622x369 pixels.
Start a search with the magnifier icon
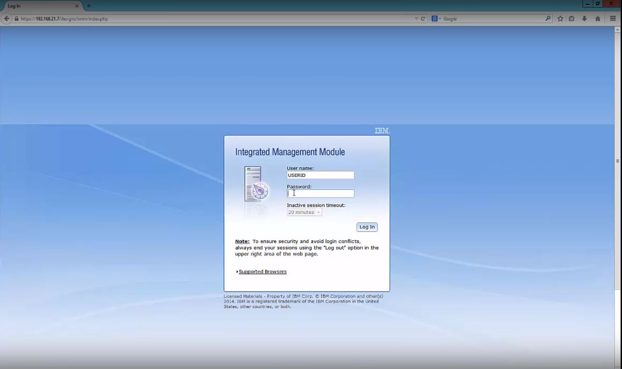pyautogui.click(x=547, y=19)
